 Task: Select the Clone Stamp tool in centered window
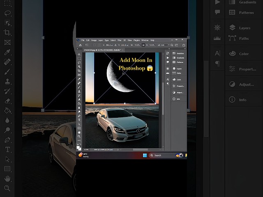[x=79, y=91]
